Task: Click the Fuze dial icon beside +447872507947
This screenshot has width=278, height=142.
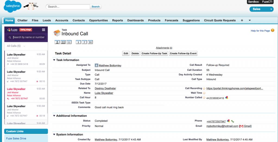Action: coord(228,121)
